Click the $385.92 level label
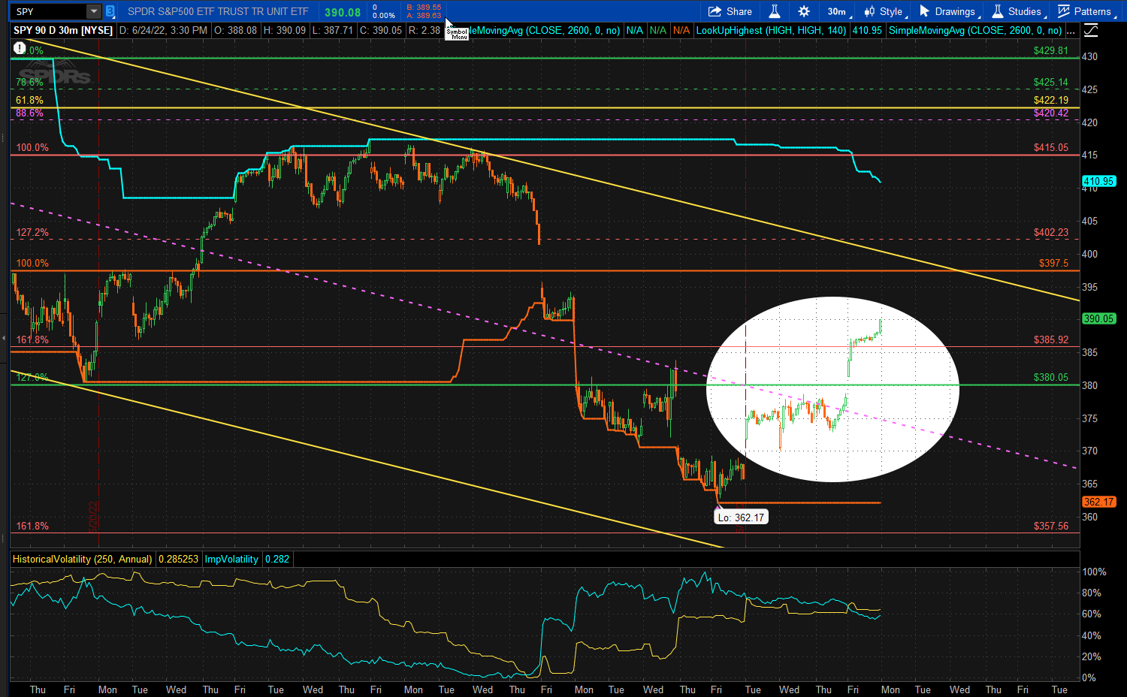 coord(1050,339)
